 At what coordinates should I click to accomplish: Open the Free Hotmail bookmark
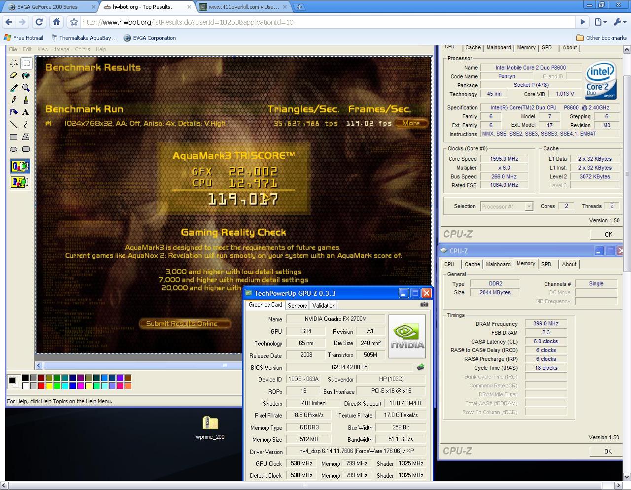click(x=24, y=38)
